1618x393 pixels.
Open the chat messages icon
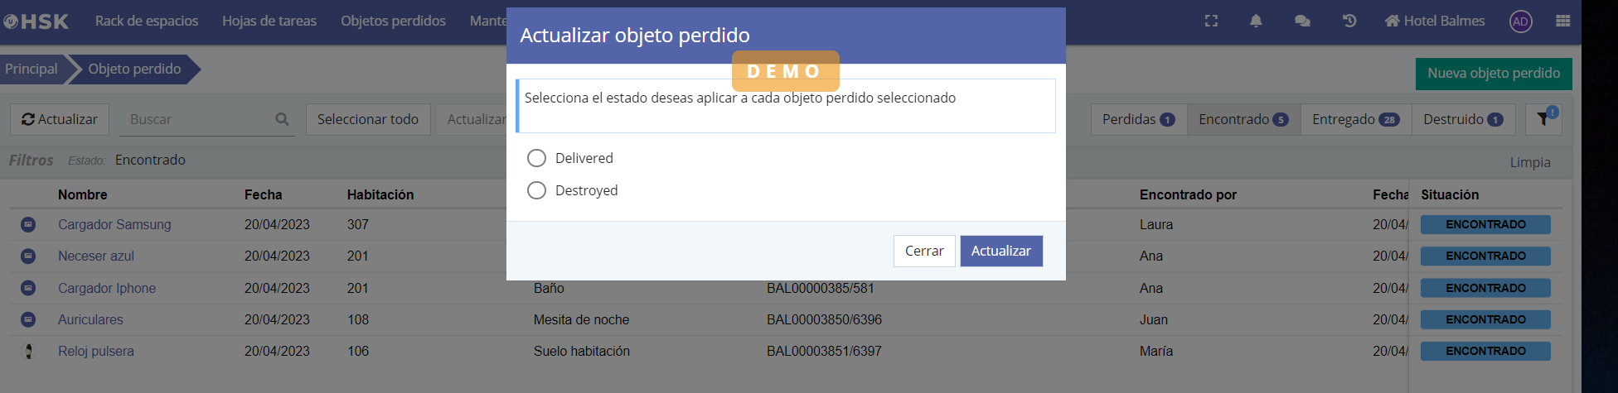click(x=1302, y=22)
